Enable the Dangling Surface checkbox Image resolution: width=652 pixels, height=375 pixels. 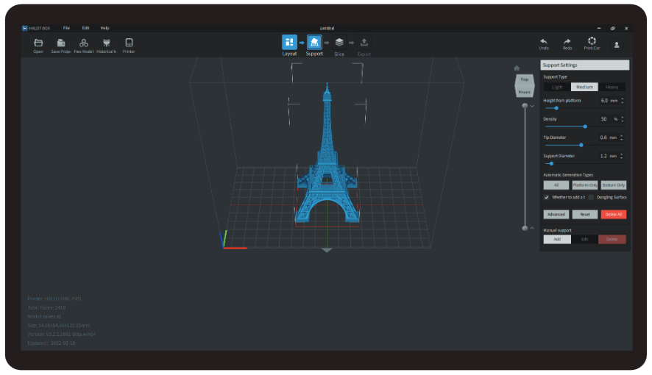point(591,197)
